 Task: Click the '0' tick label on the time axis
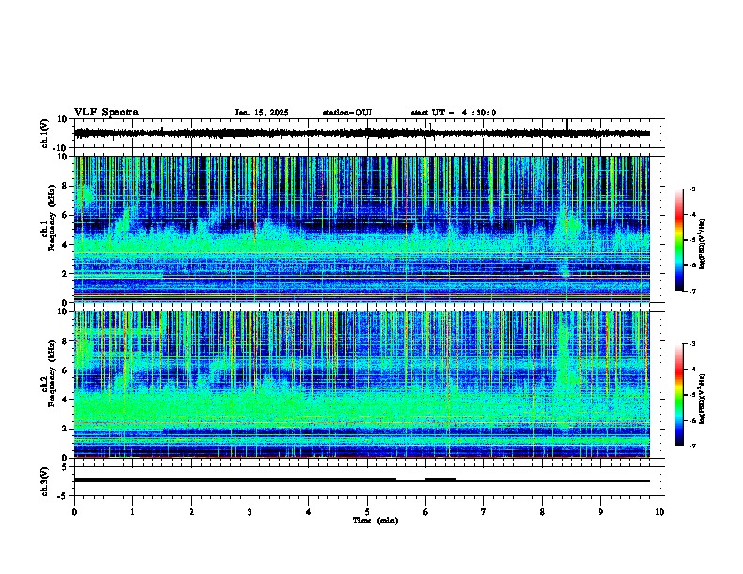[74, 512]
